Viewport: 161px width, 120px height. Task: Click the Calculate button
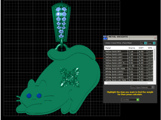point(130,100)
